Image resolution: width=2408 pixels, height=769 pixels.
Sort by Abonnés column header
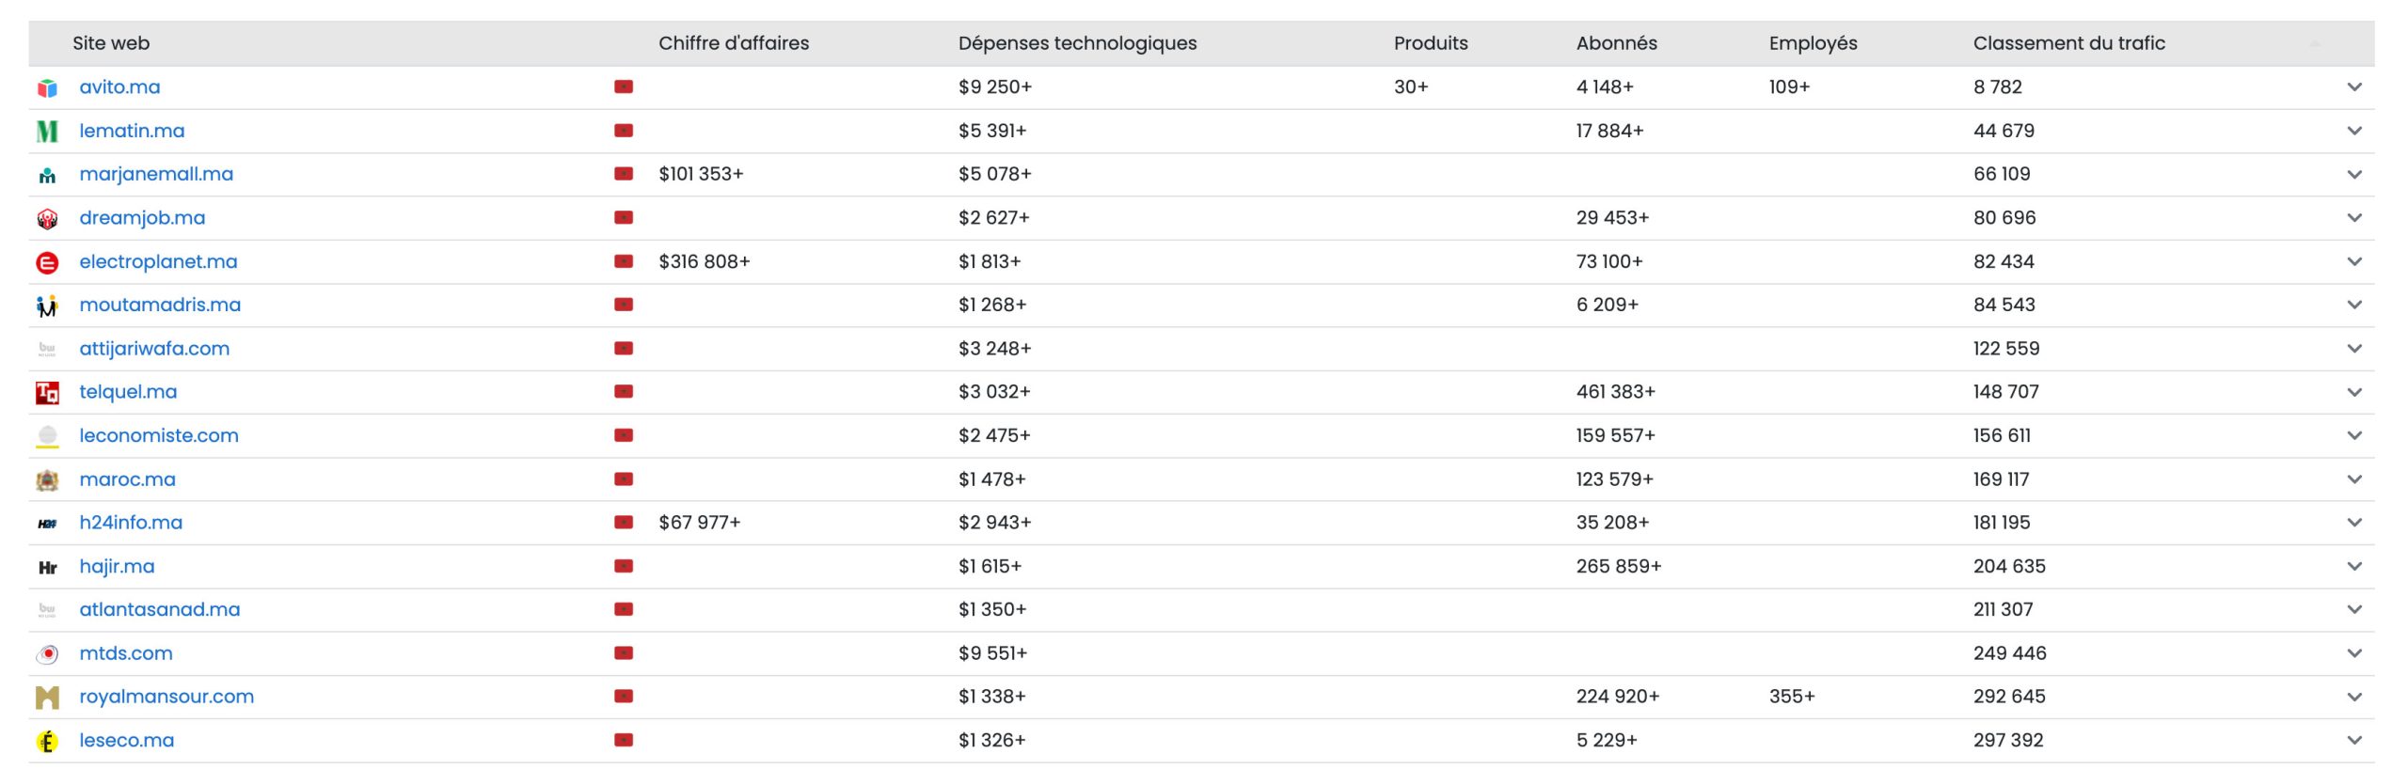[x=1616, y=43]
